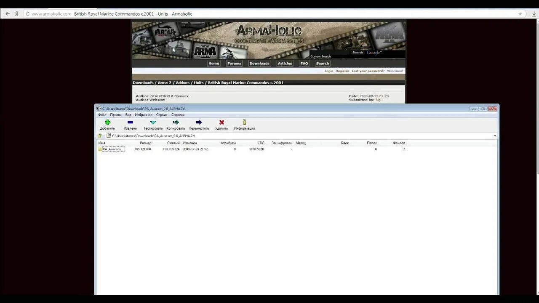This screenshot has height=303, width=539.
Task: Open the Справка menu
Action: click(x=178, y=115)
